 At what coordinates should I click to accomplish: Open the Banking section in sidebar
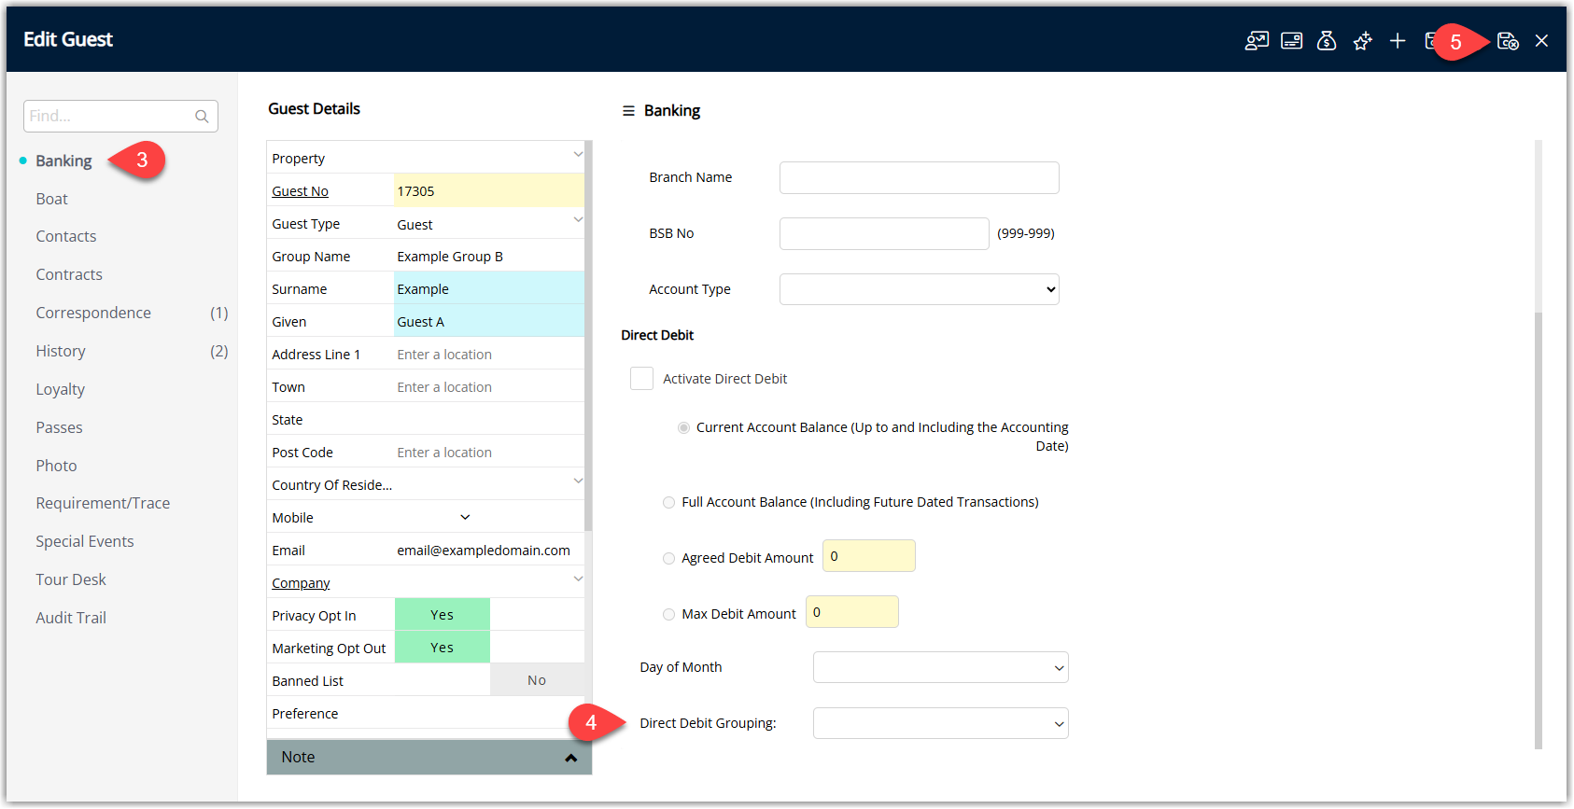63,160
